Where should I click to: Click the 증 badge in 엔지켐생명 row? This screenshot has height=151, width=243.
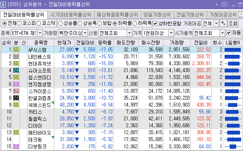(16, 84)
